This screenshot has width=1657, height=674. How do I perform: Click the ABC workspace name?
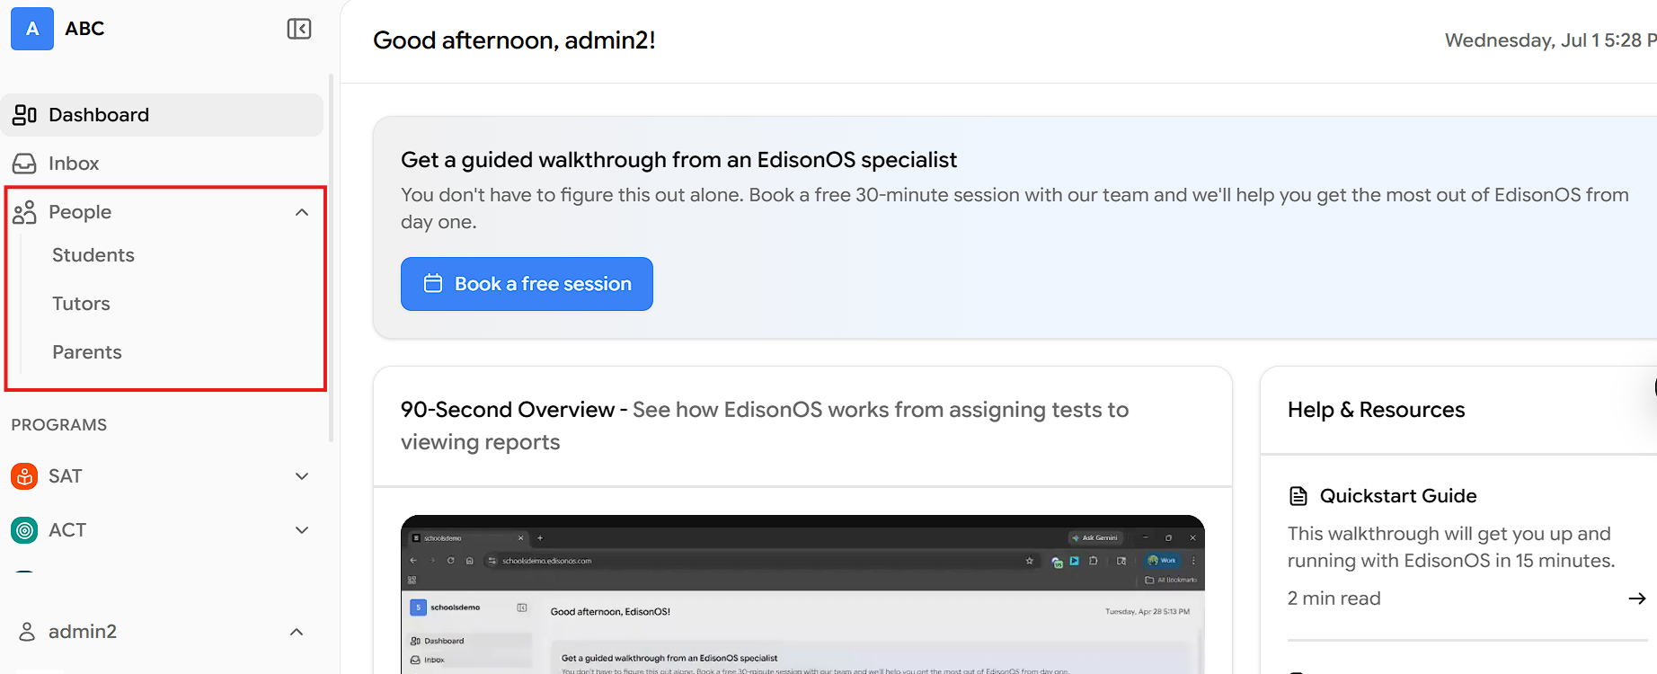click(x=84, y=29)
